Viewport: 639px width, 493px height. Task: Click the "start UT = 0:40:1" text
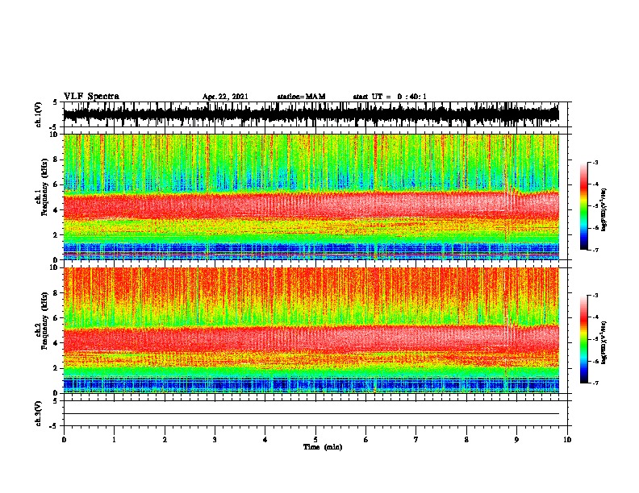pos(390,97)
